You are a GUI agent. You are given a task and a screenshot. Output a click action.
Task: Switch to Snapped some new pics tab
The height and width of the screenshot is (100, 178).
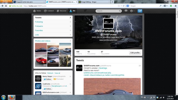29,2
